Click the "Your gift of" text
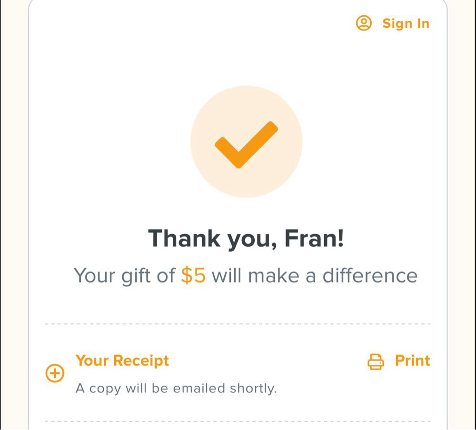476x430 pixels. pyautogui.click(x=125, y=276)
